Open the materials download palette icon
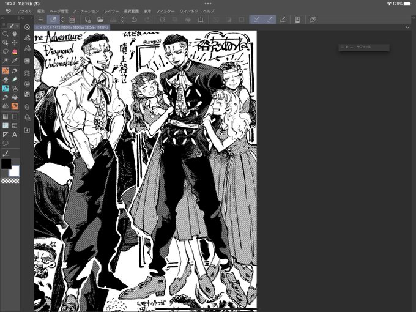Viewport: 416px width, 312px height. 27,130
